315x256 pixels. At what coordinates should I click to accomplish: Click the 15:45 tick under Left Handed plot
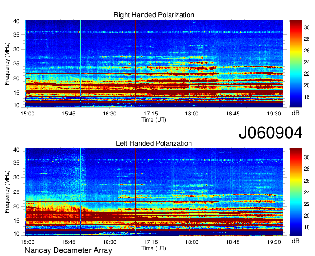(69, 242)
